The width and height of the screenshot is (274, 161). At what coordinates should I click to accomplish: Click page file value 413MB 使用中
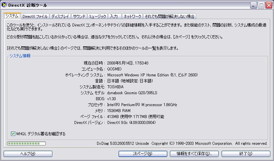119,117
